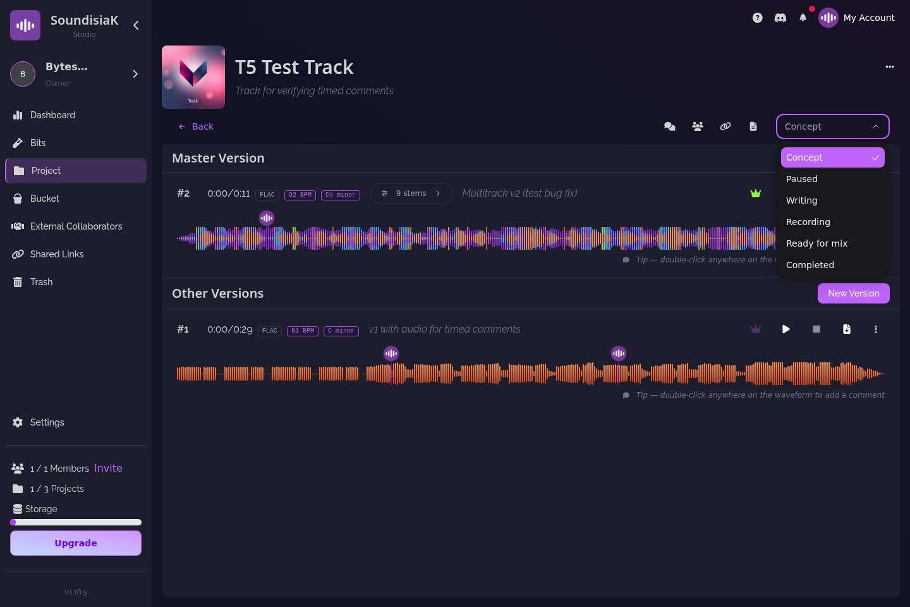Expand the 9 stems panel
The height and width of the screenshot is (607, 910).
[411, 193]
